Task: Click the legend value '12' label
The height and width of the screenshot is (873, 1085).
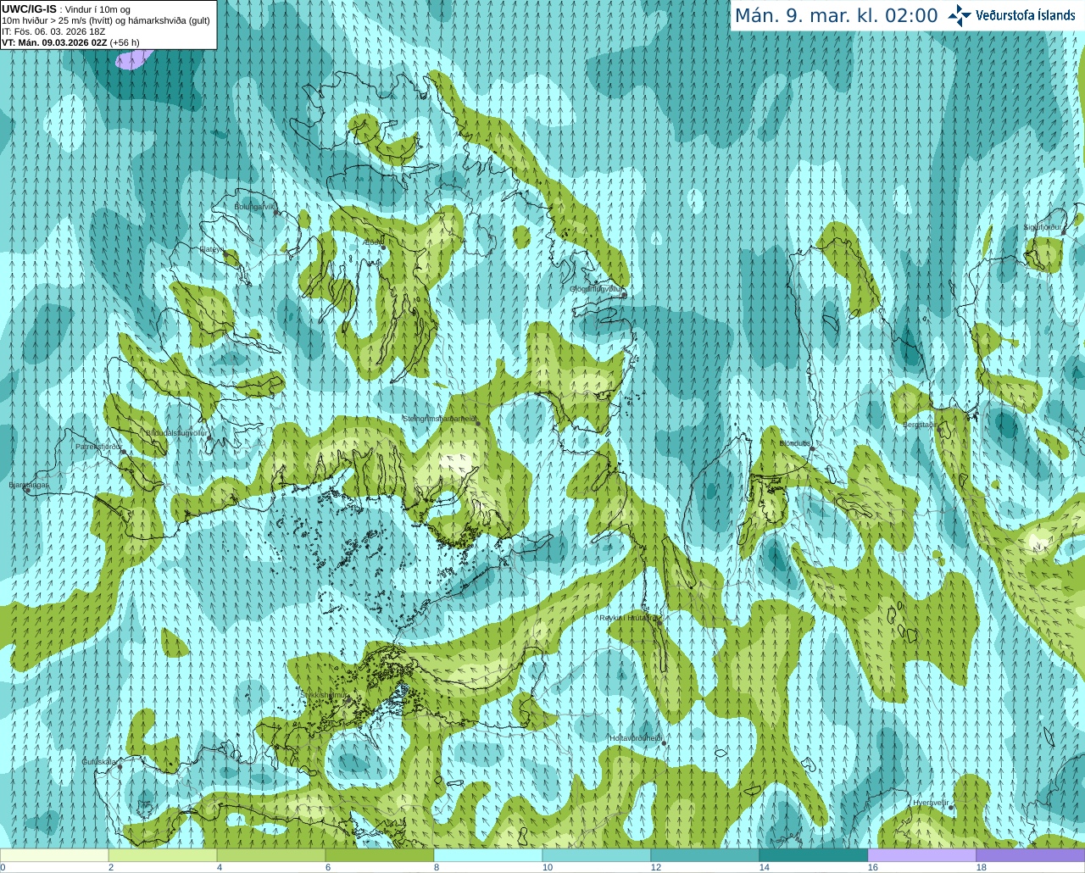Action: click(655, 867)
